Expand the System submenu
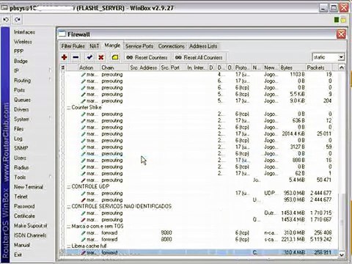This screenshot has width=352, height=264. click(21, 120)
